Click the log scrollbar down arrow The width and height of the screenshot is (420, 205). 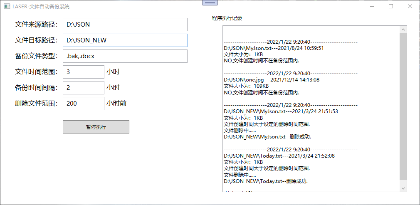click(403, 188)
